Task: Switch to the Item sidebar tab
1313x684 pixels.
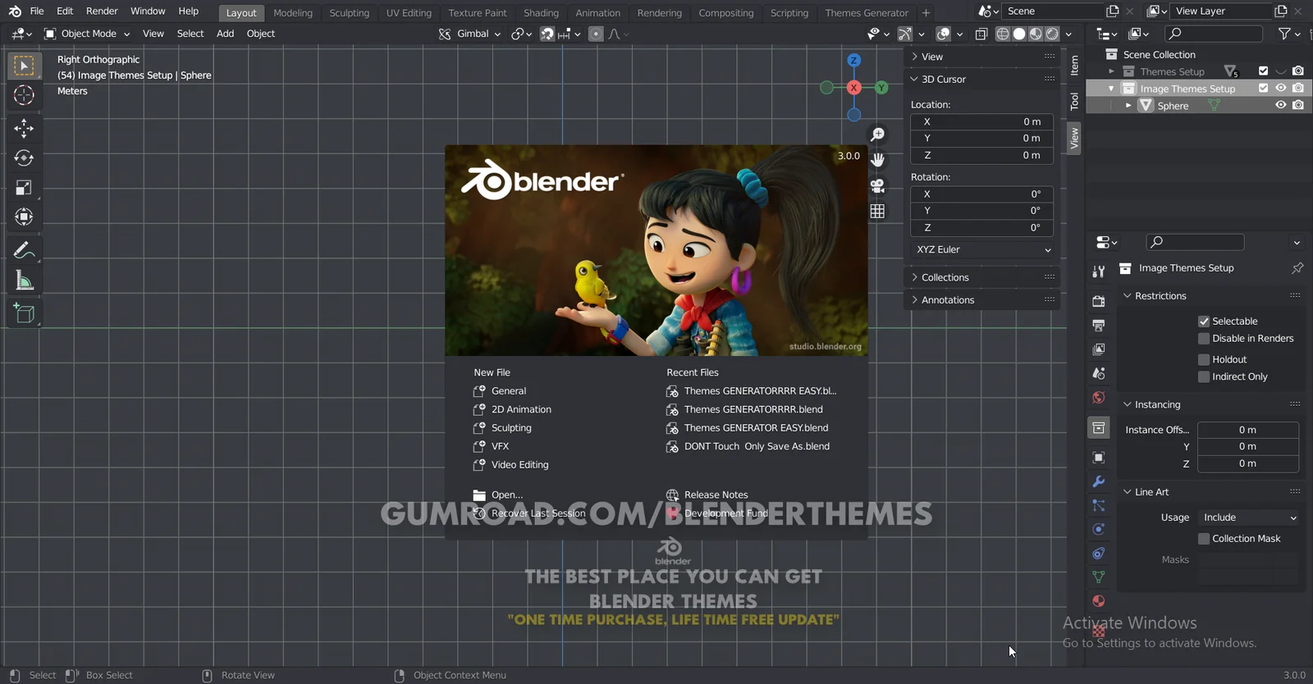Action: 1074,66
